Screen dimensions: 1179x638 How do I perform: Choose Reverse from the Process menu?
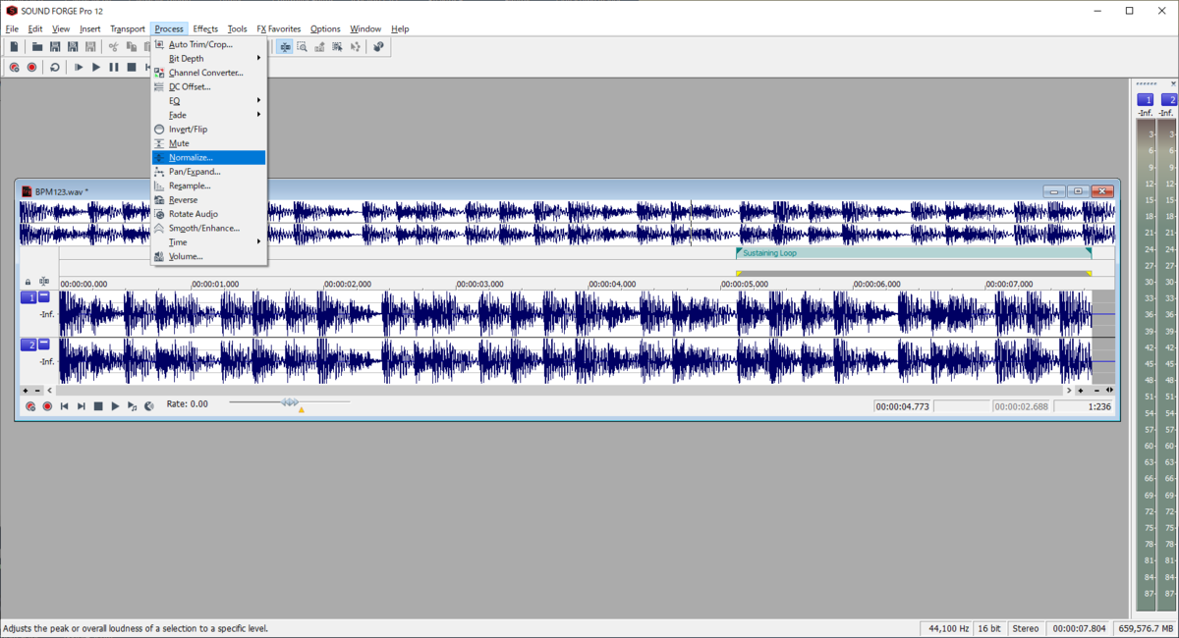208,199
